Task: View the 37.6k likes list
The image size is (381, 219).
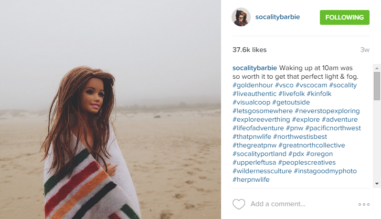Action: [250, 50]
